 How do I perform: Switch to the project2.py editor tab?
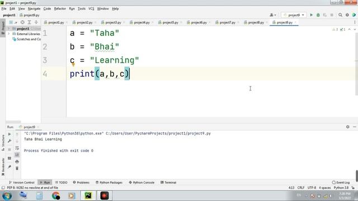pos(84,22)
